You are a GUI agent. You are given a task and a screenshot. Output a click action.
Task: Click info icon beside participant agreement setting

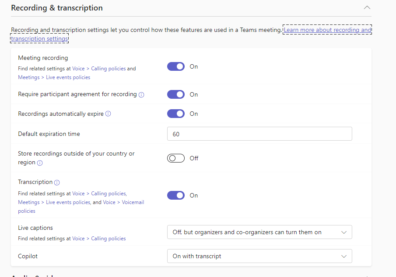(141, 94)
